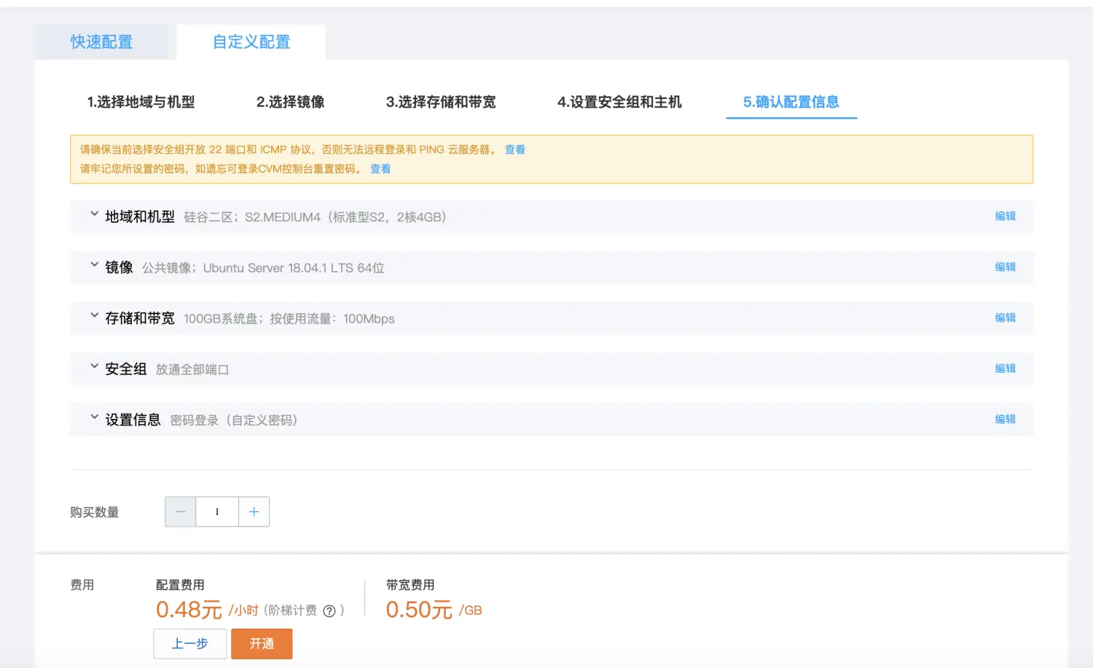Click 查看 link after the PING notice
This screenshot has height=668, width=1093.
point(515,149)
